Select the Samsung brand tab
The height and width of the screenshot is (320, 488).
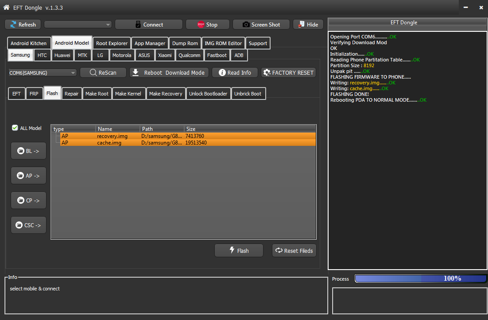(20, 55)
